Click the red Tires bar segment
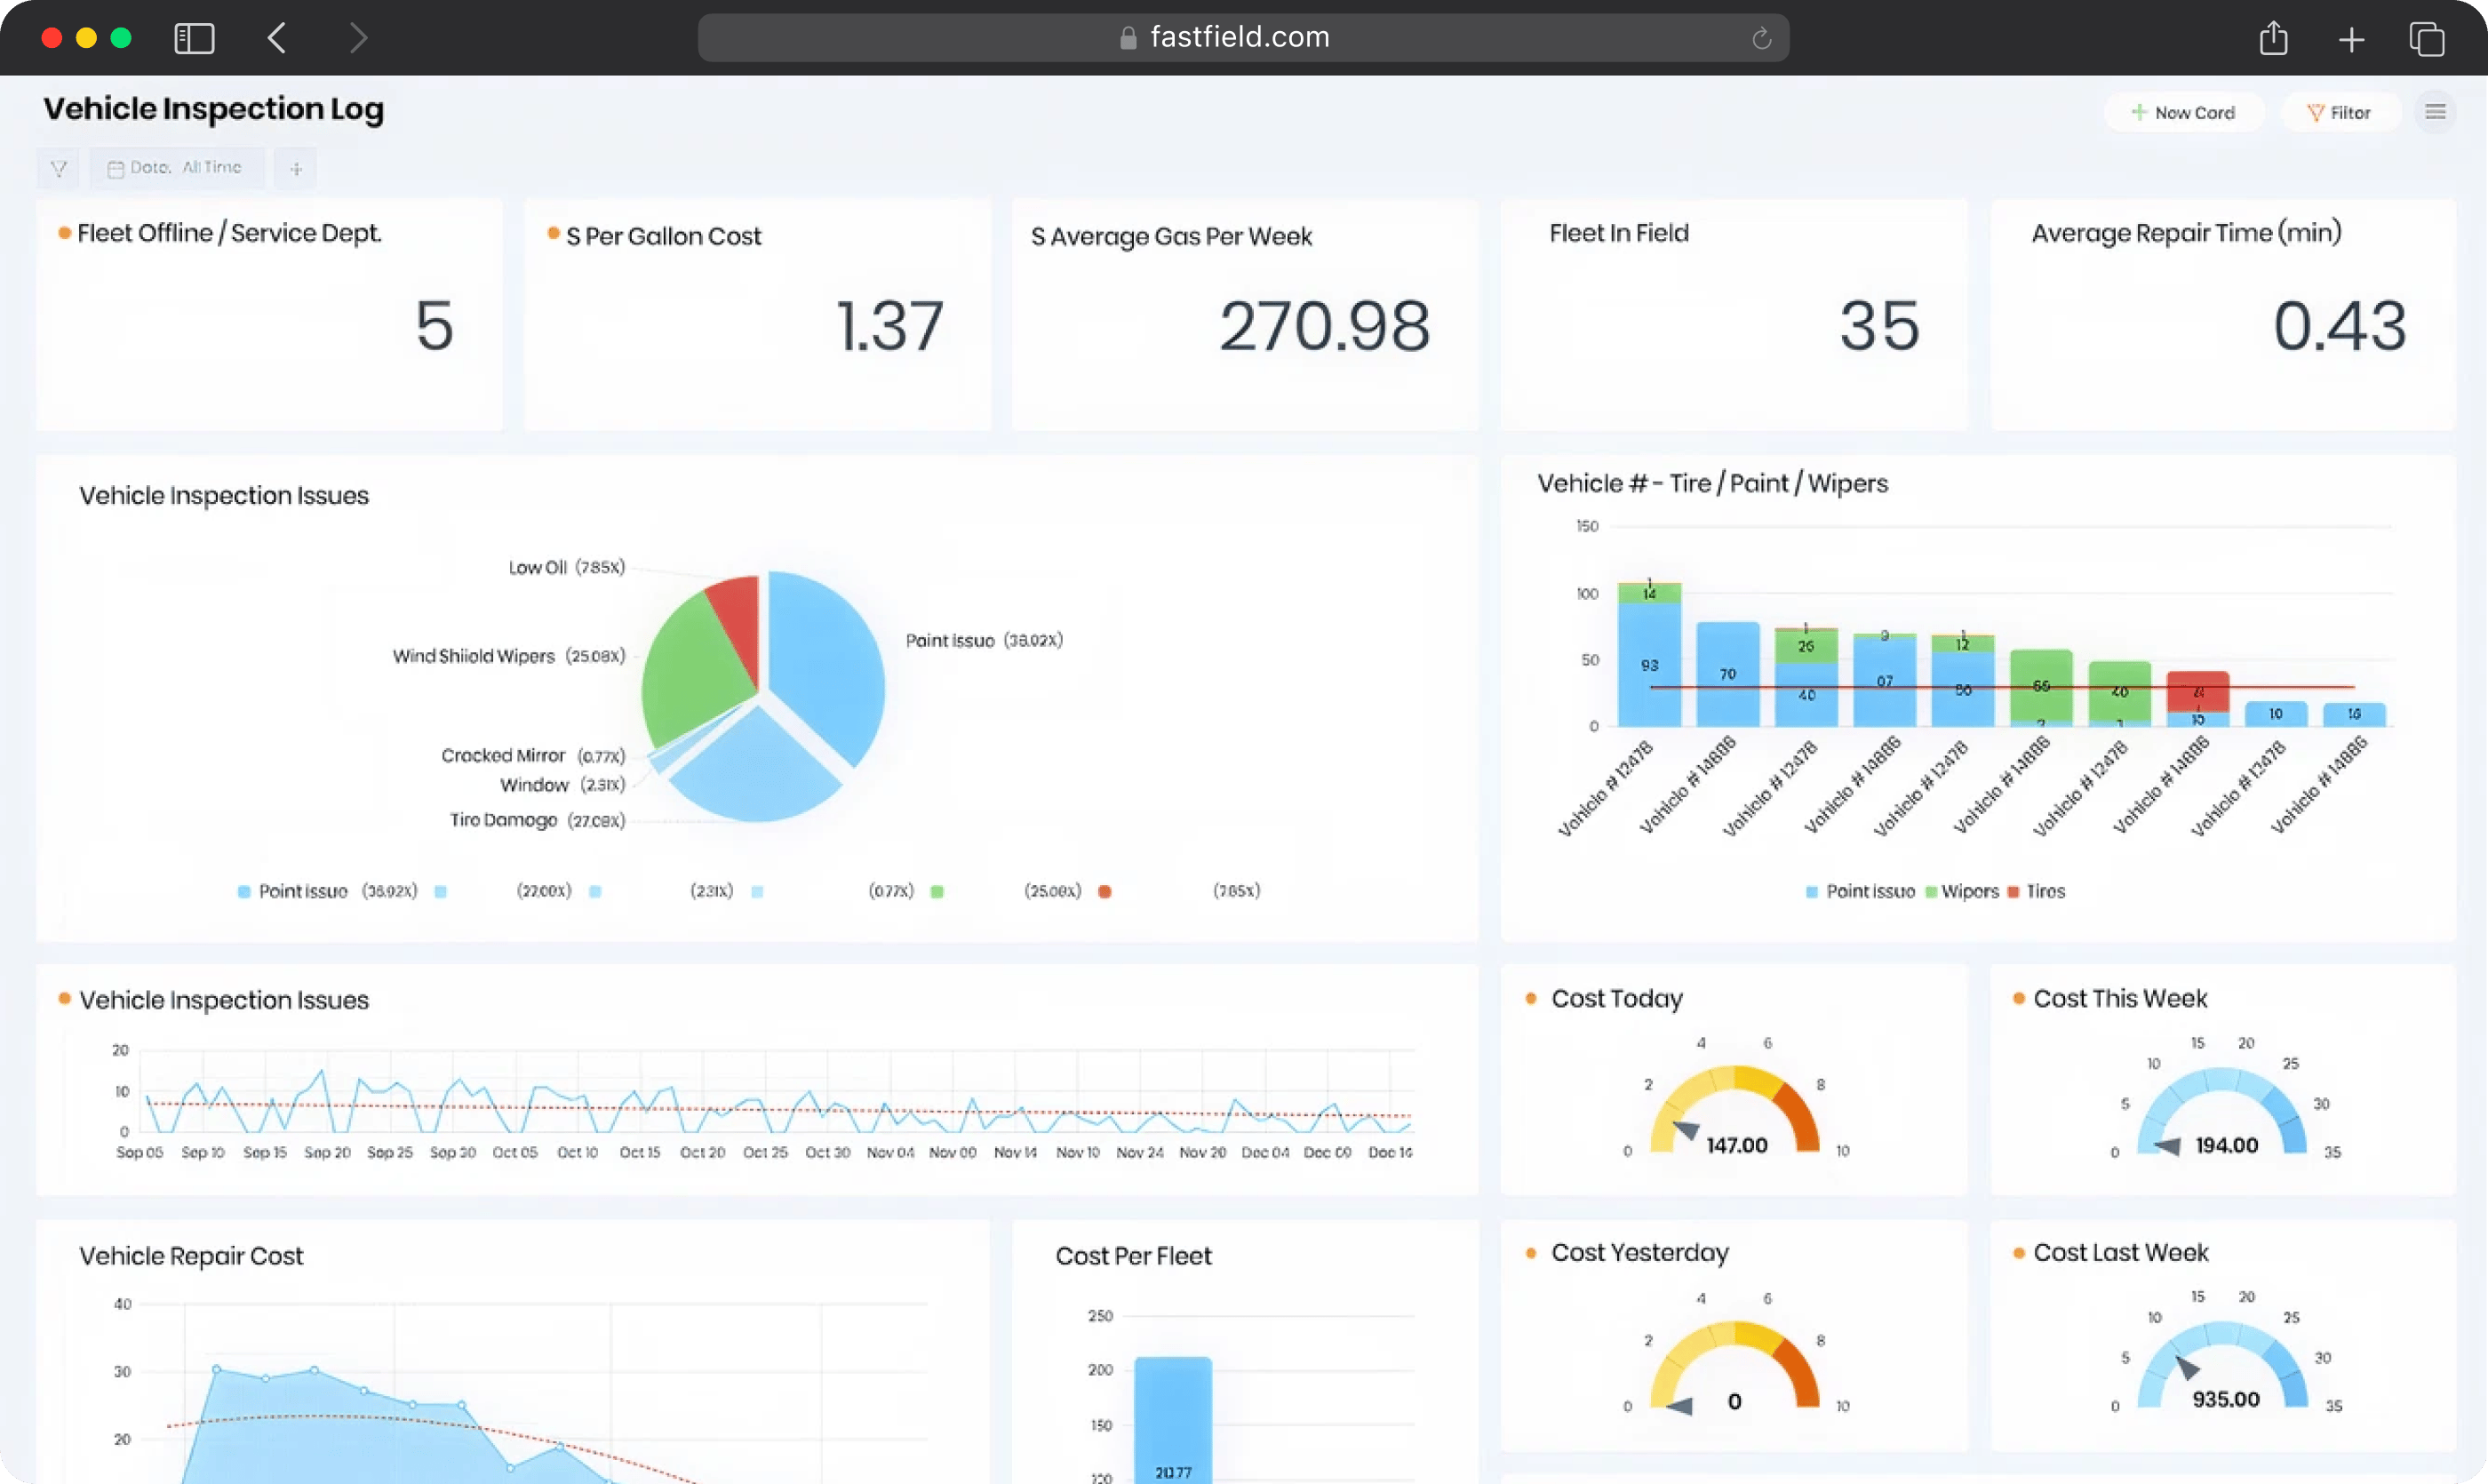 click(2197, 691)
